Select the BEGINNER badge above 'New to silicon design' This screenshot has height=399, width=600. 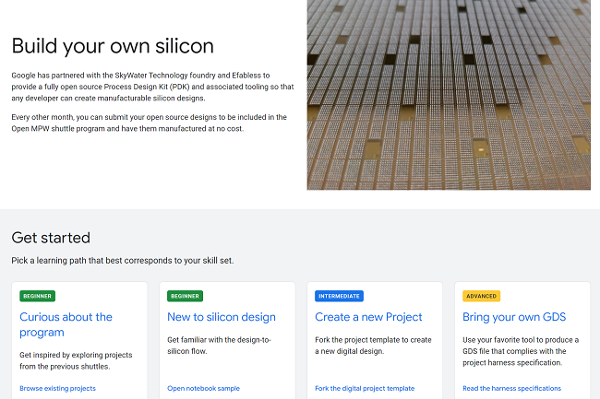(186, 296)
